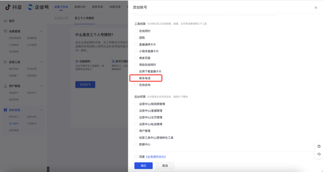323x172 pixels.
Task: Check the 用户管理 backend permission box
Action: pyautogui.click(x=136, y=131)
